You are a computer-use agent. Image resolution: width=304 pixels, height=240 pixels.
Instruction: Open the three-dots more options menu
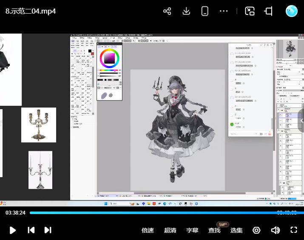coord(224,11)
